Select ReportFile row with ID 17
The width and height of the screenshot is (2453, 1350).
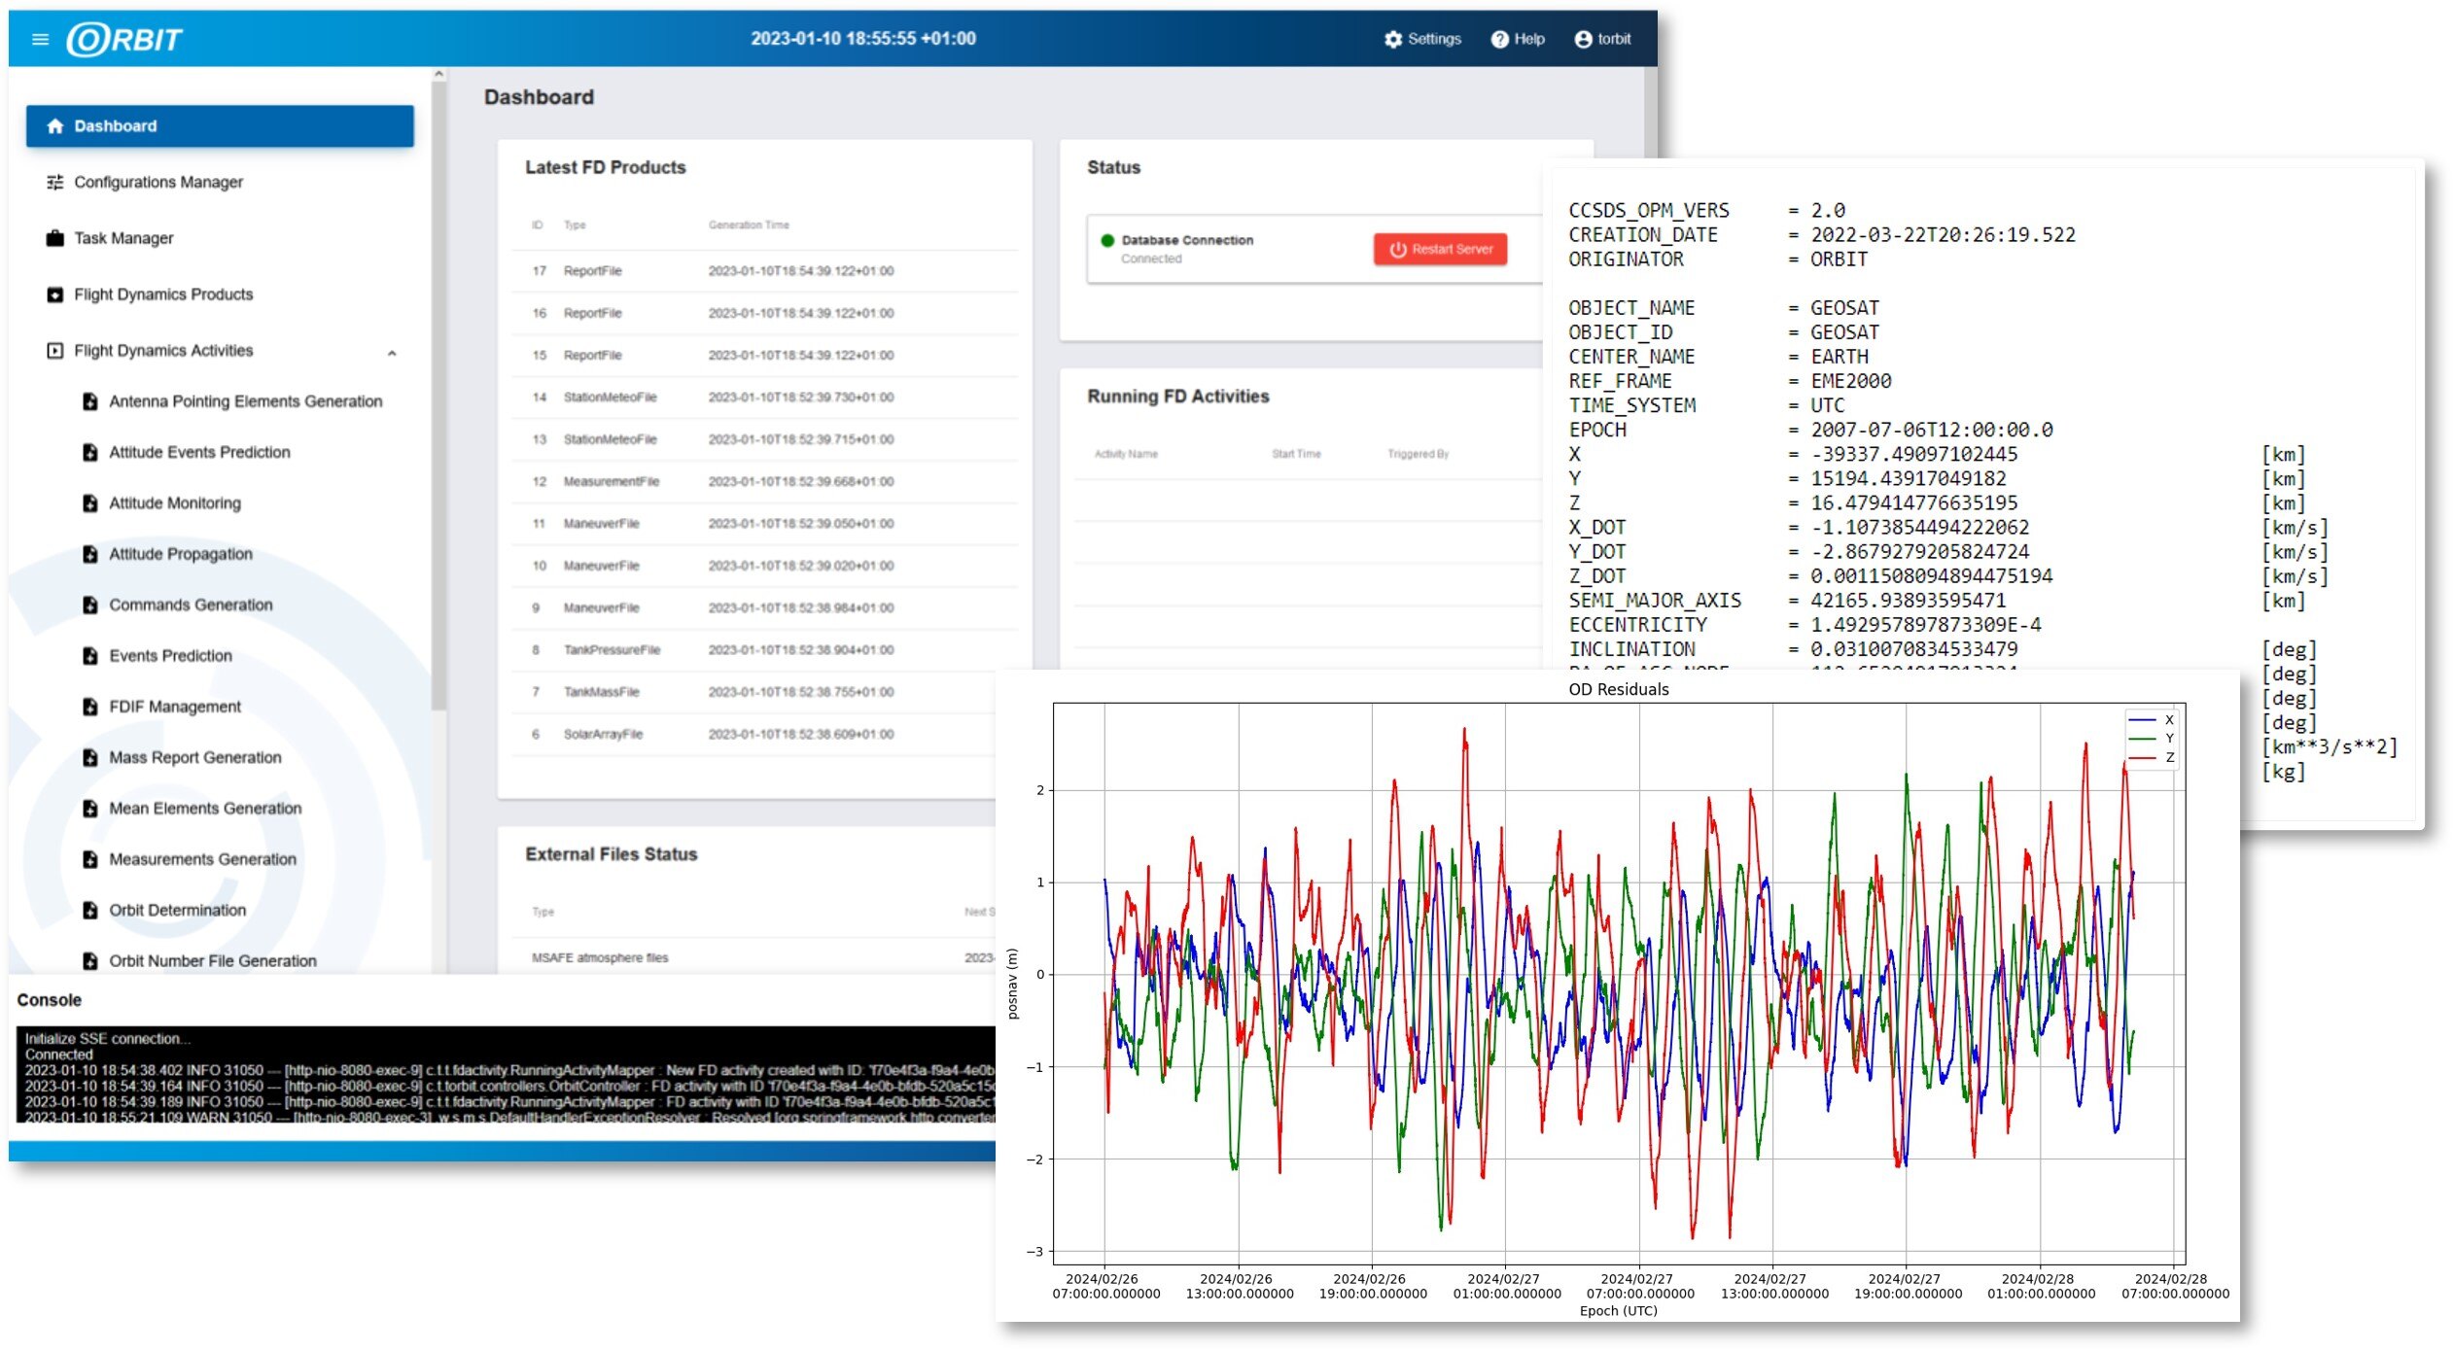765,271
